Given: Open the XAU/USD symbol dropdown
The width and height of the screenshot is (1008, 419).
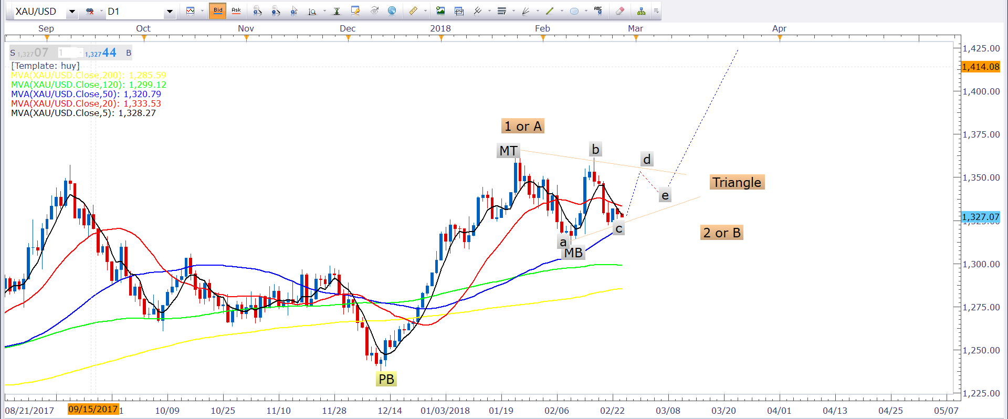Looking at the screenshot, I should 72,12.
